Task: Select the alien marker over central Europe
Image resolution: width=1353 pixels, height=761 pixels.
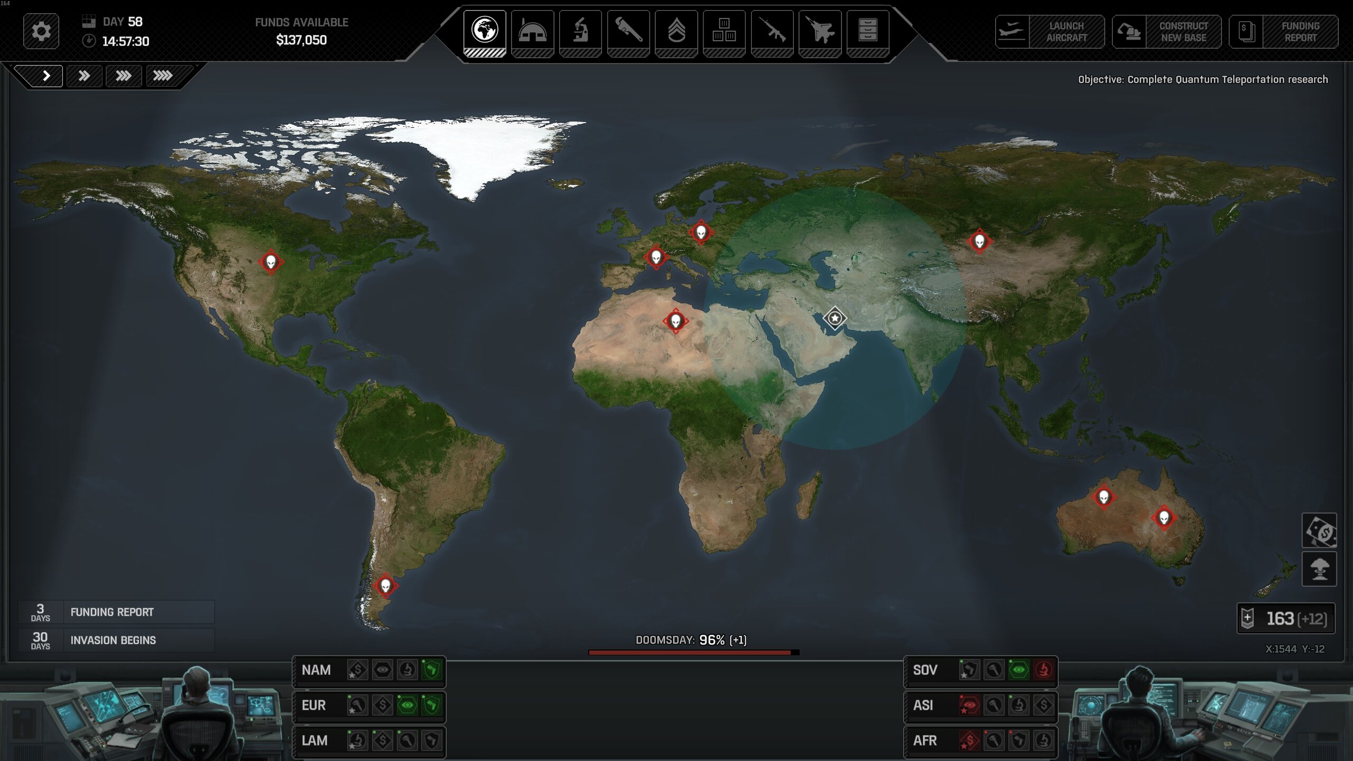Action: pyautogui.click(x=701, y=232)
